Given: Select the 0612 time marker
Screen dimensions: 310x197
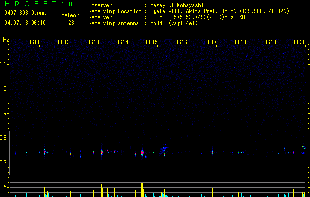Looking at the screenshot, I should (64, 42).
